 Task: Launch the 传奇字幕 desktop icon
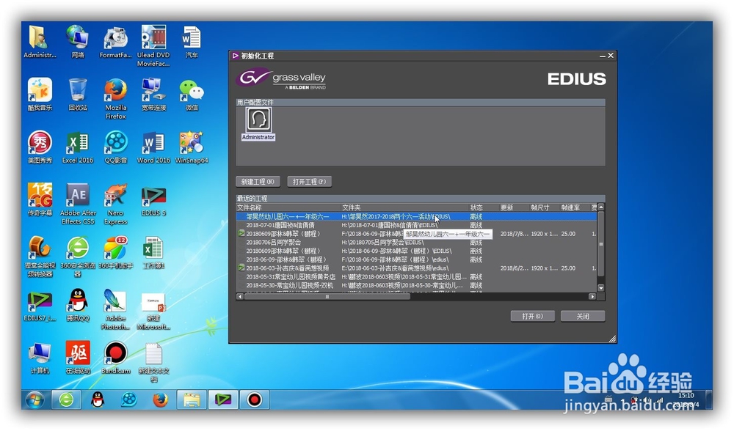point(40,199)
